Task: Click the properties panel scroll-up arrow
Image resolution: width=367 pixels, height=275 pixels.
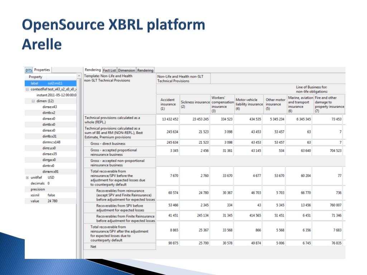Action: click(79, 76)
